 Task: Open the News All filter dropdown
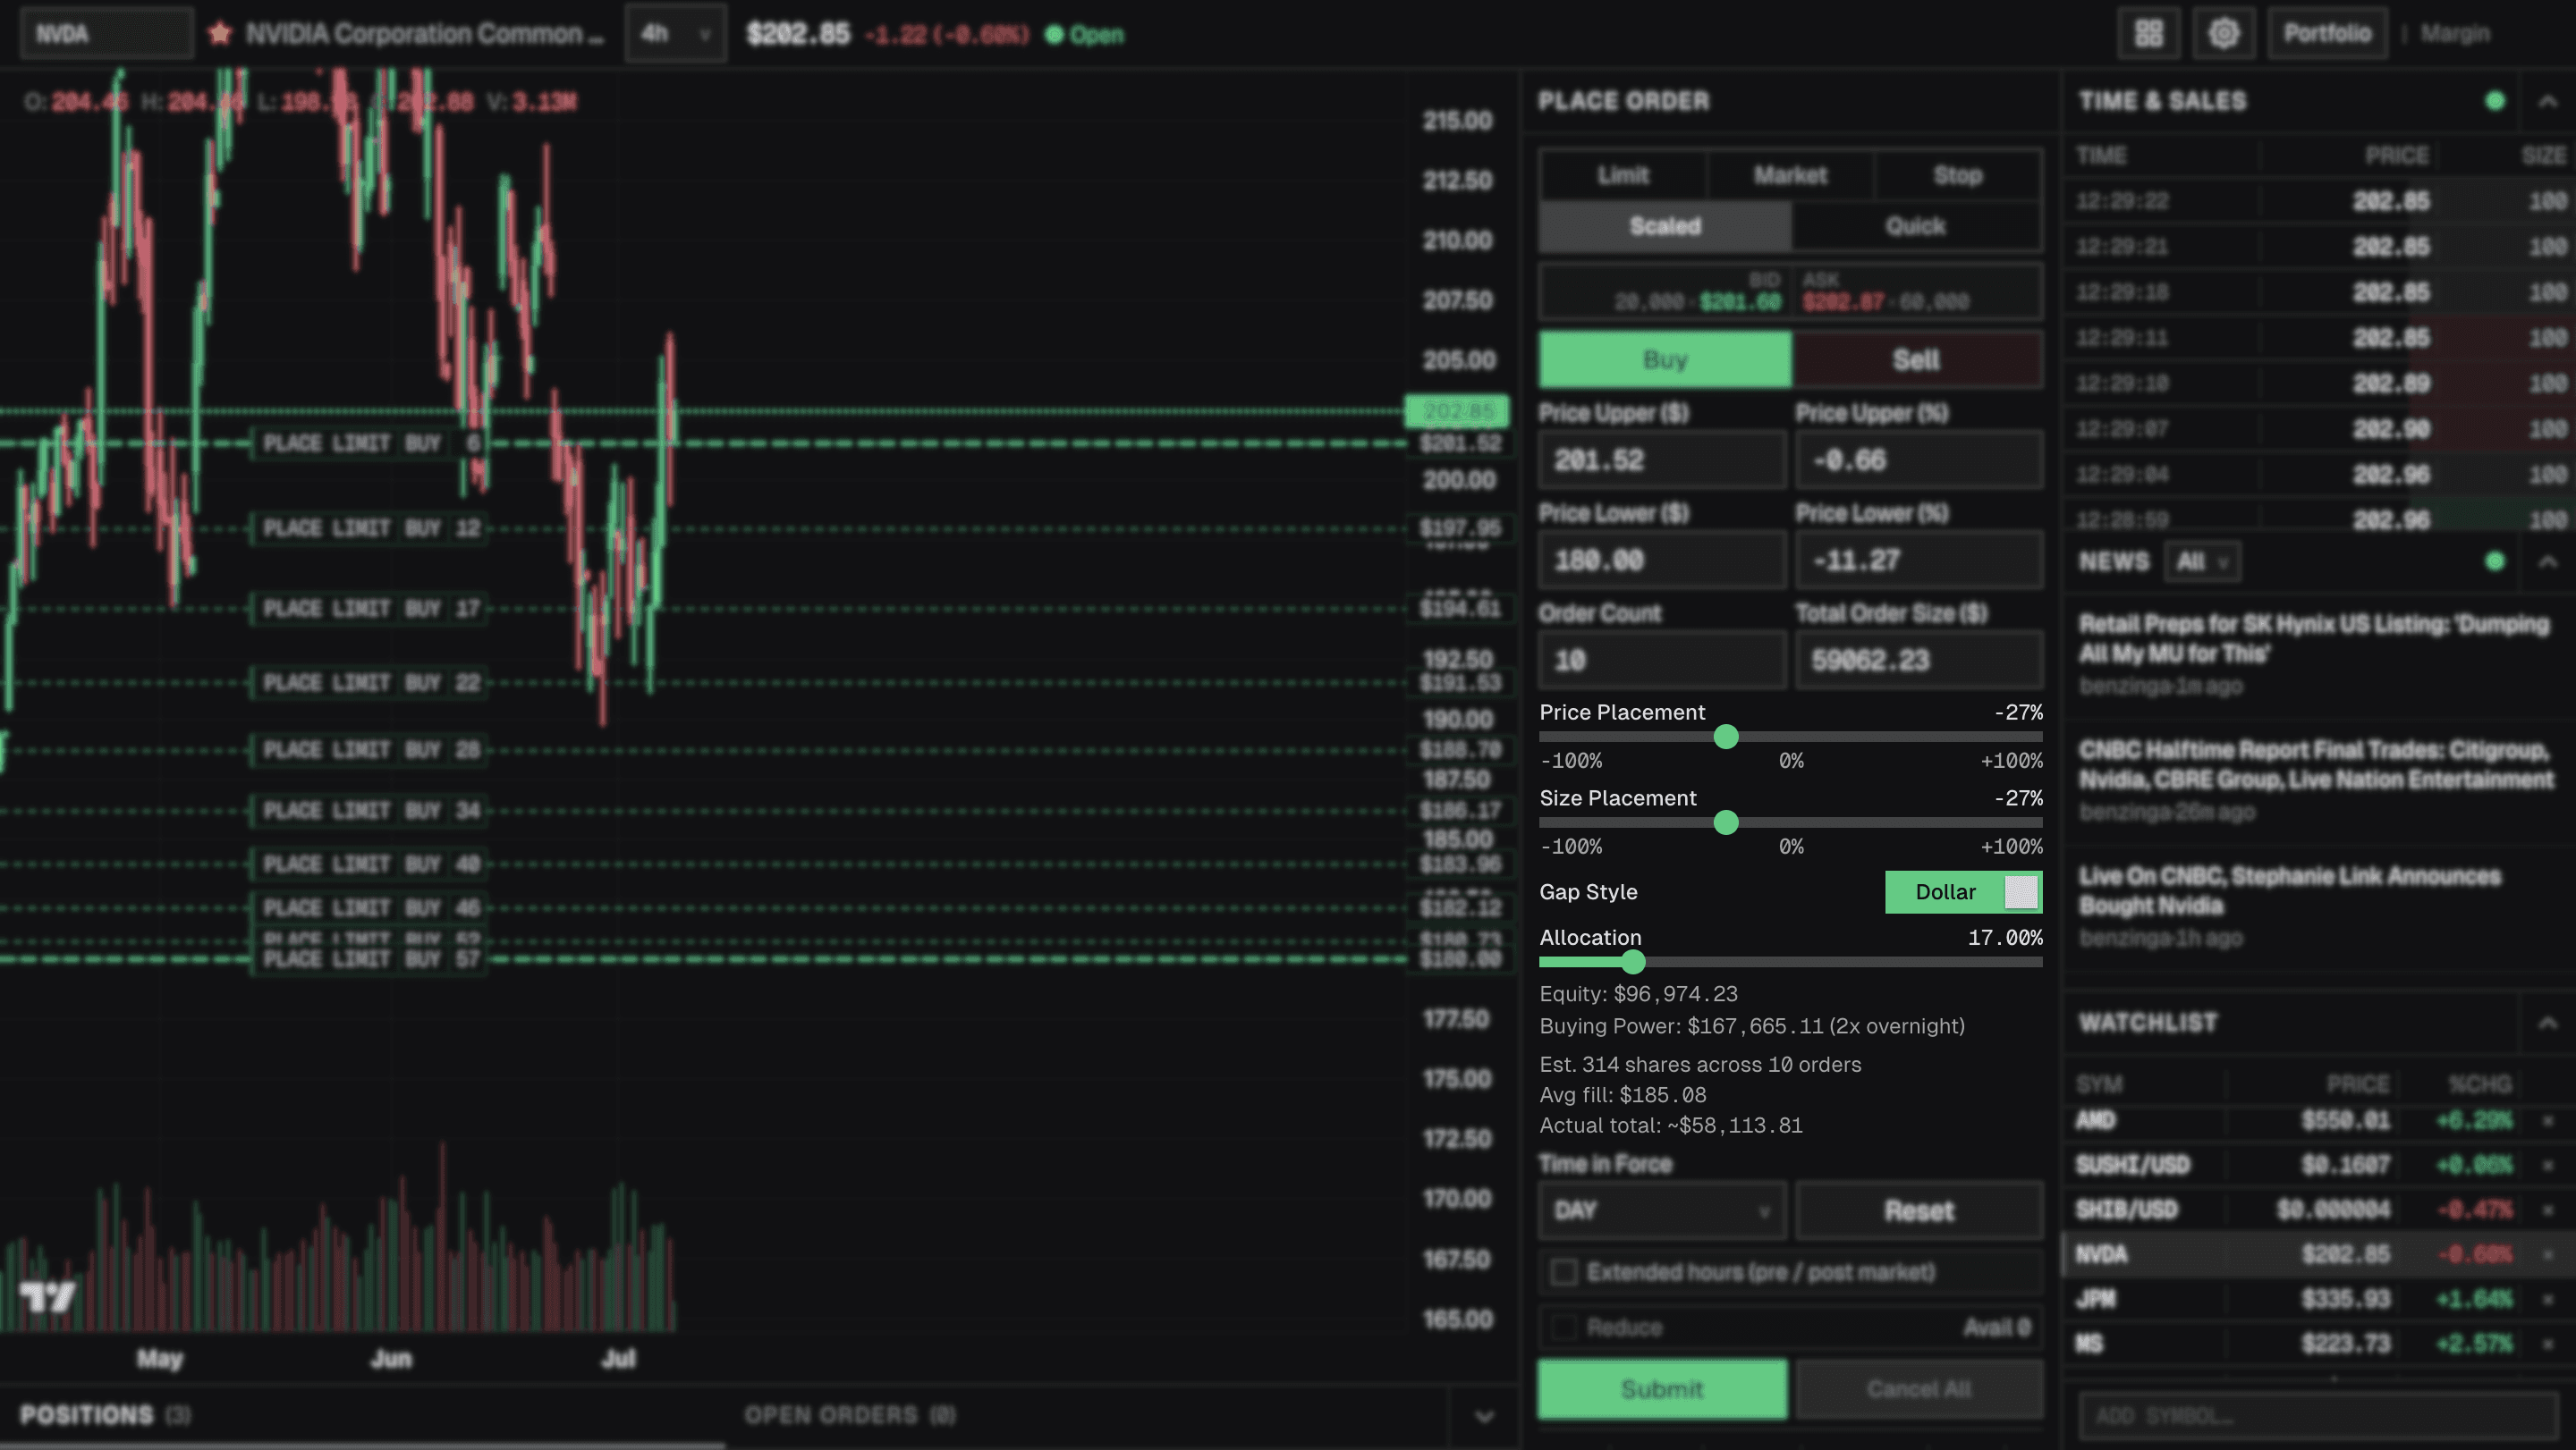click(x=2202, y=561)
